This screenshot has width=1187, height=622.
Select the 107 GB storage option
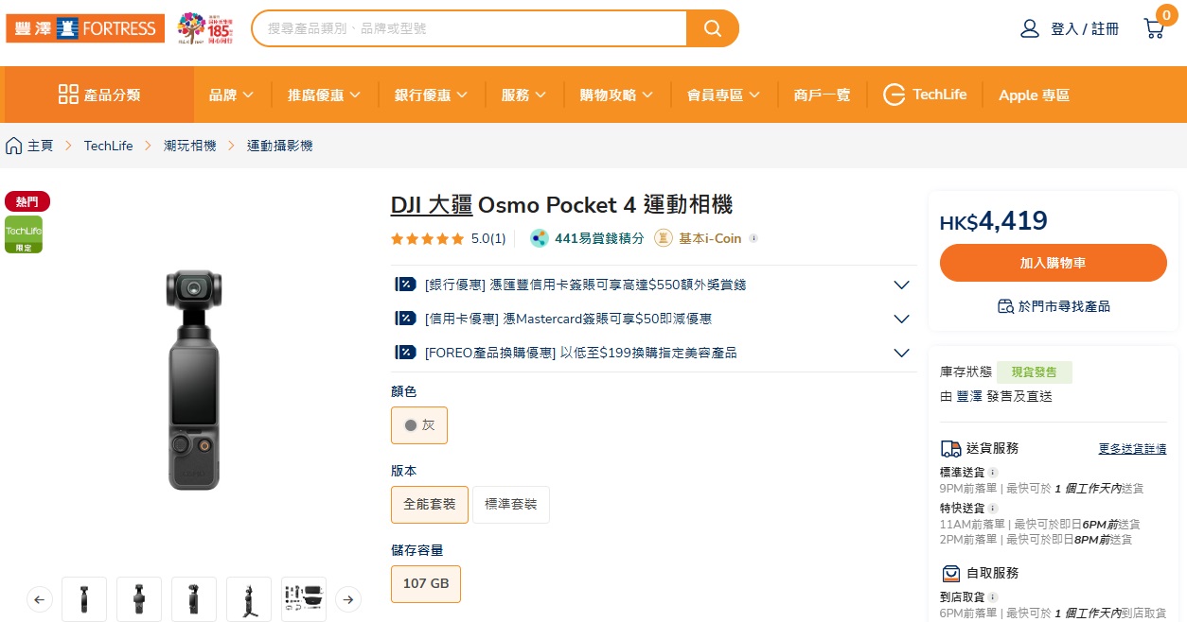coord(426,584)
